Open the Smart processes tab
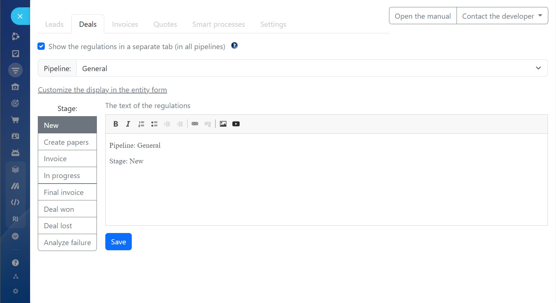 (x=218, y=25)
